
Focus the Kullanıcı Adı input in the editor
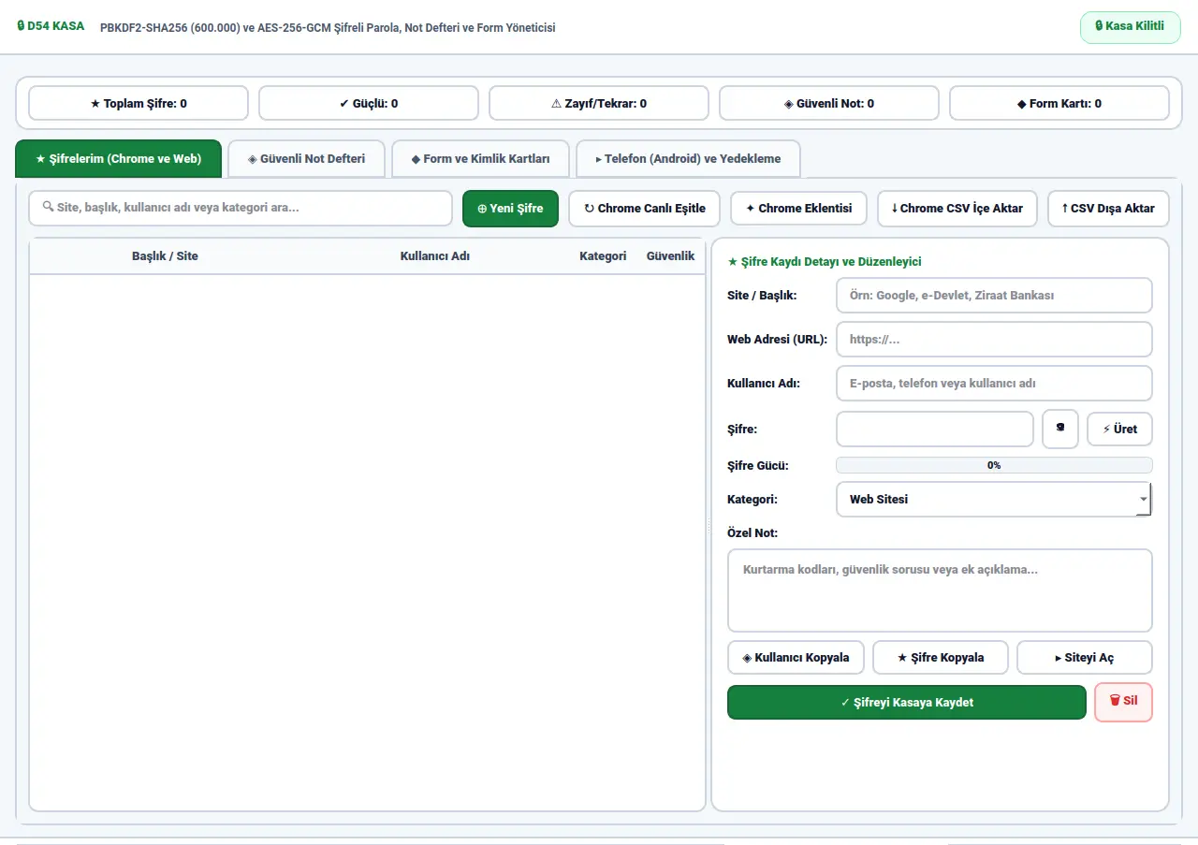[x=994, y=384]
